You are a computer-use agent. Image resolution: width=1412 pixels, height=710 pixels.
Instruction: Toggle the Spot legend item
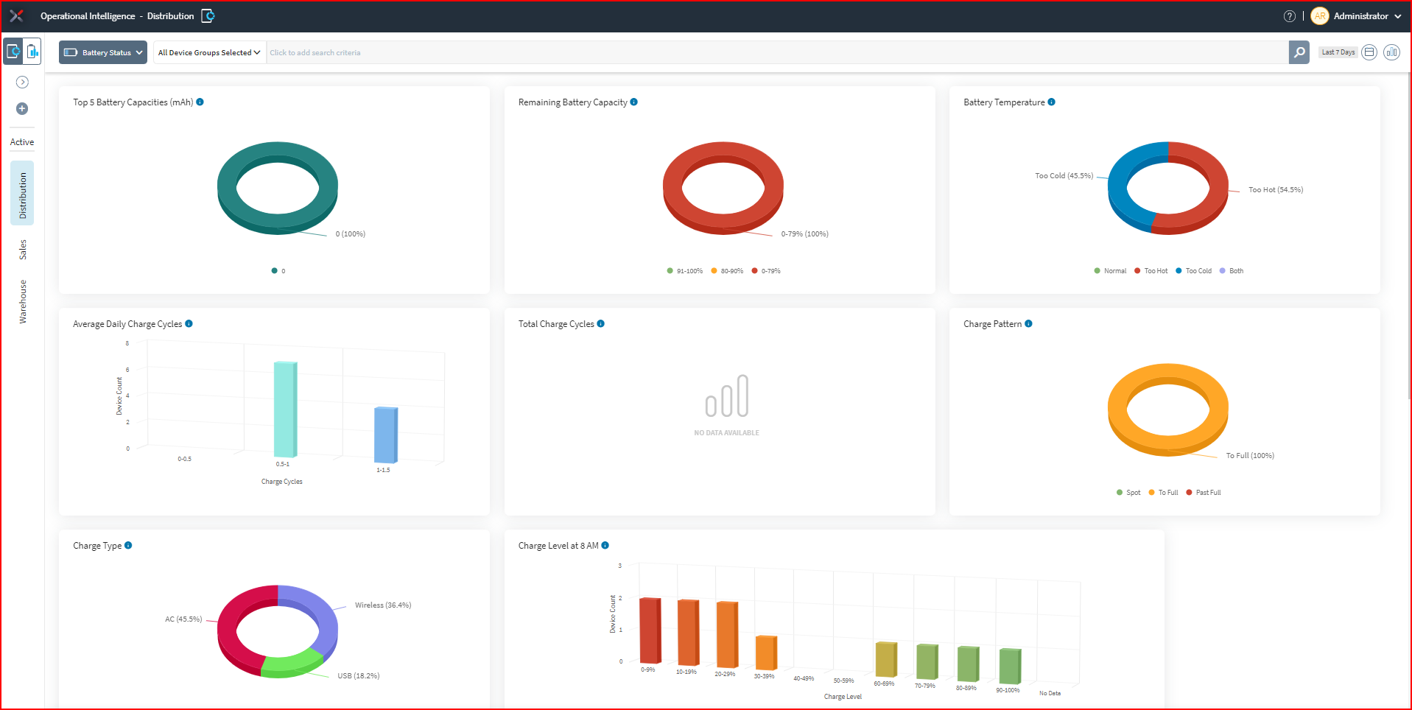tap(1128, 493)
